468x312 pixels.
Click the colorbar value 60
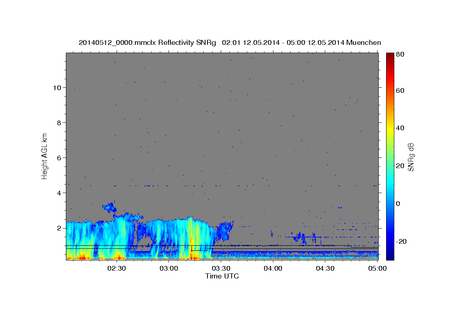tap(401, 90)
